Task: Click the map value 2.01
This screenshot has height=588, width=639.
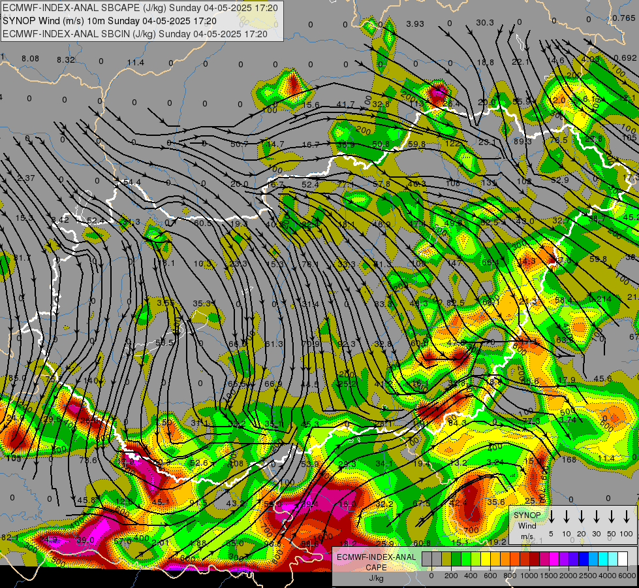Action: [160, 542]
